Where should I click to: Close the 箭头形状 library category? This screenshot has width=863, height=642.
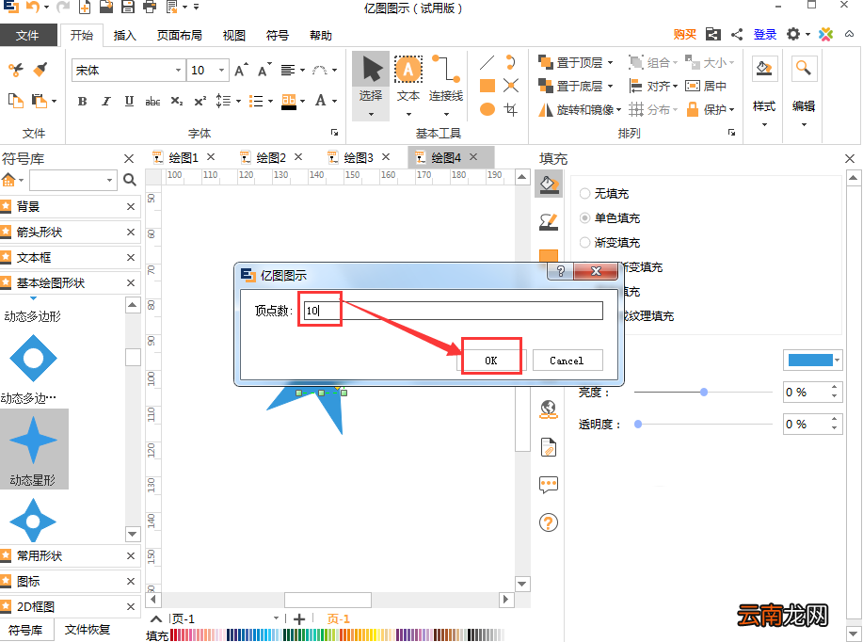pyautogui.click(x=131, y=232)
